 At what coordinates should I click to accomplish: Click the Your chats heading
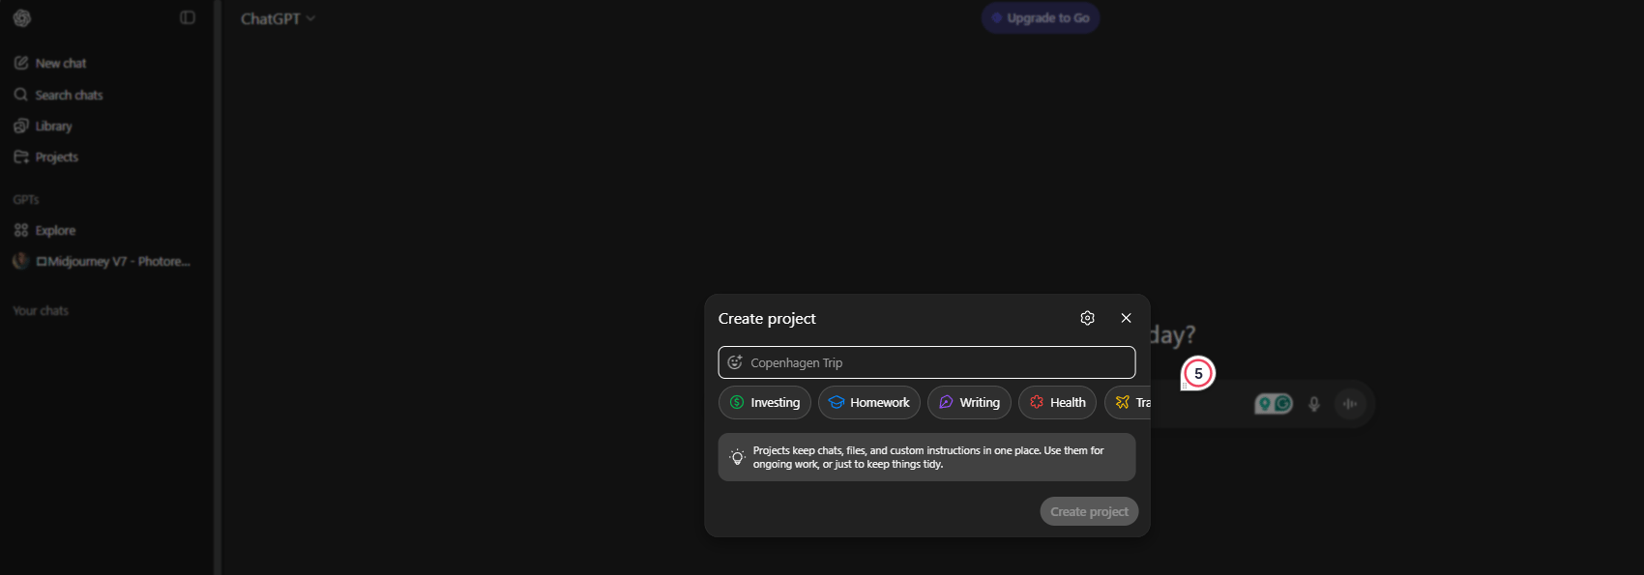[41, 310]
